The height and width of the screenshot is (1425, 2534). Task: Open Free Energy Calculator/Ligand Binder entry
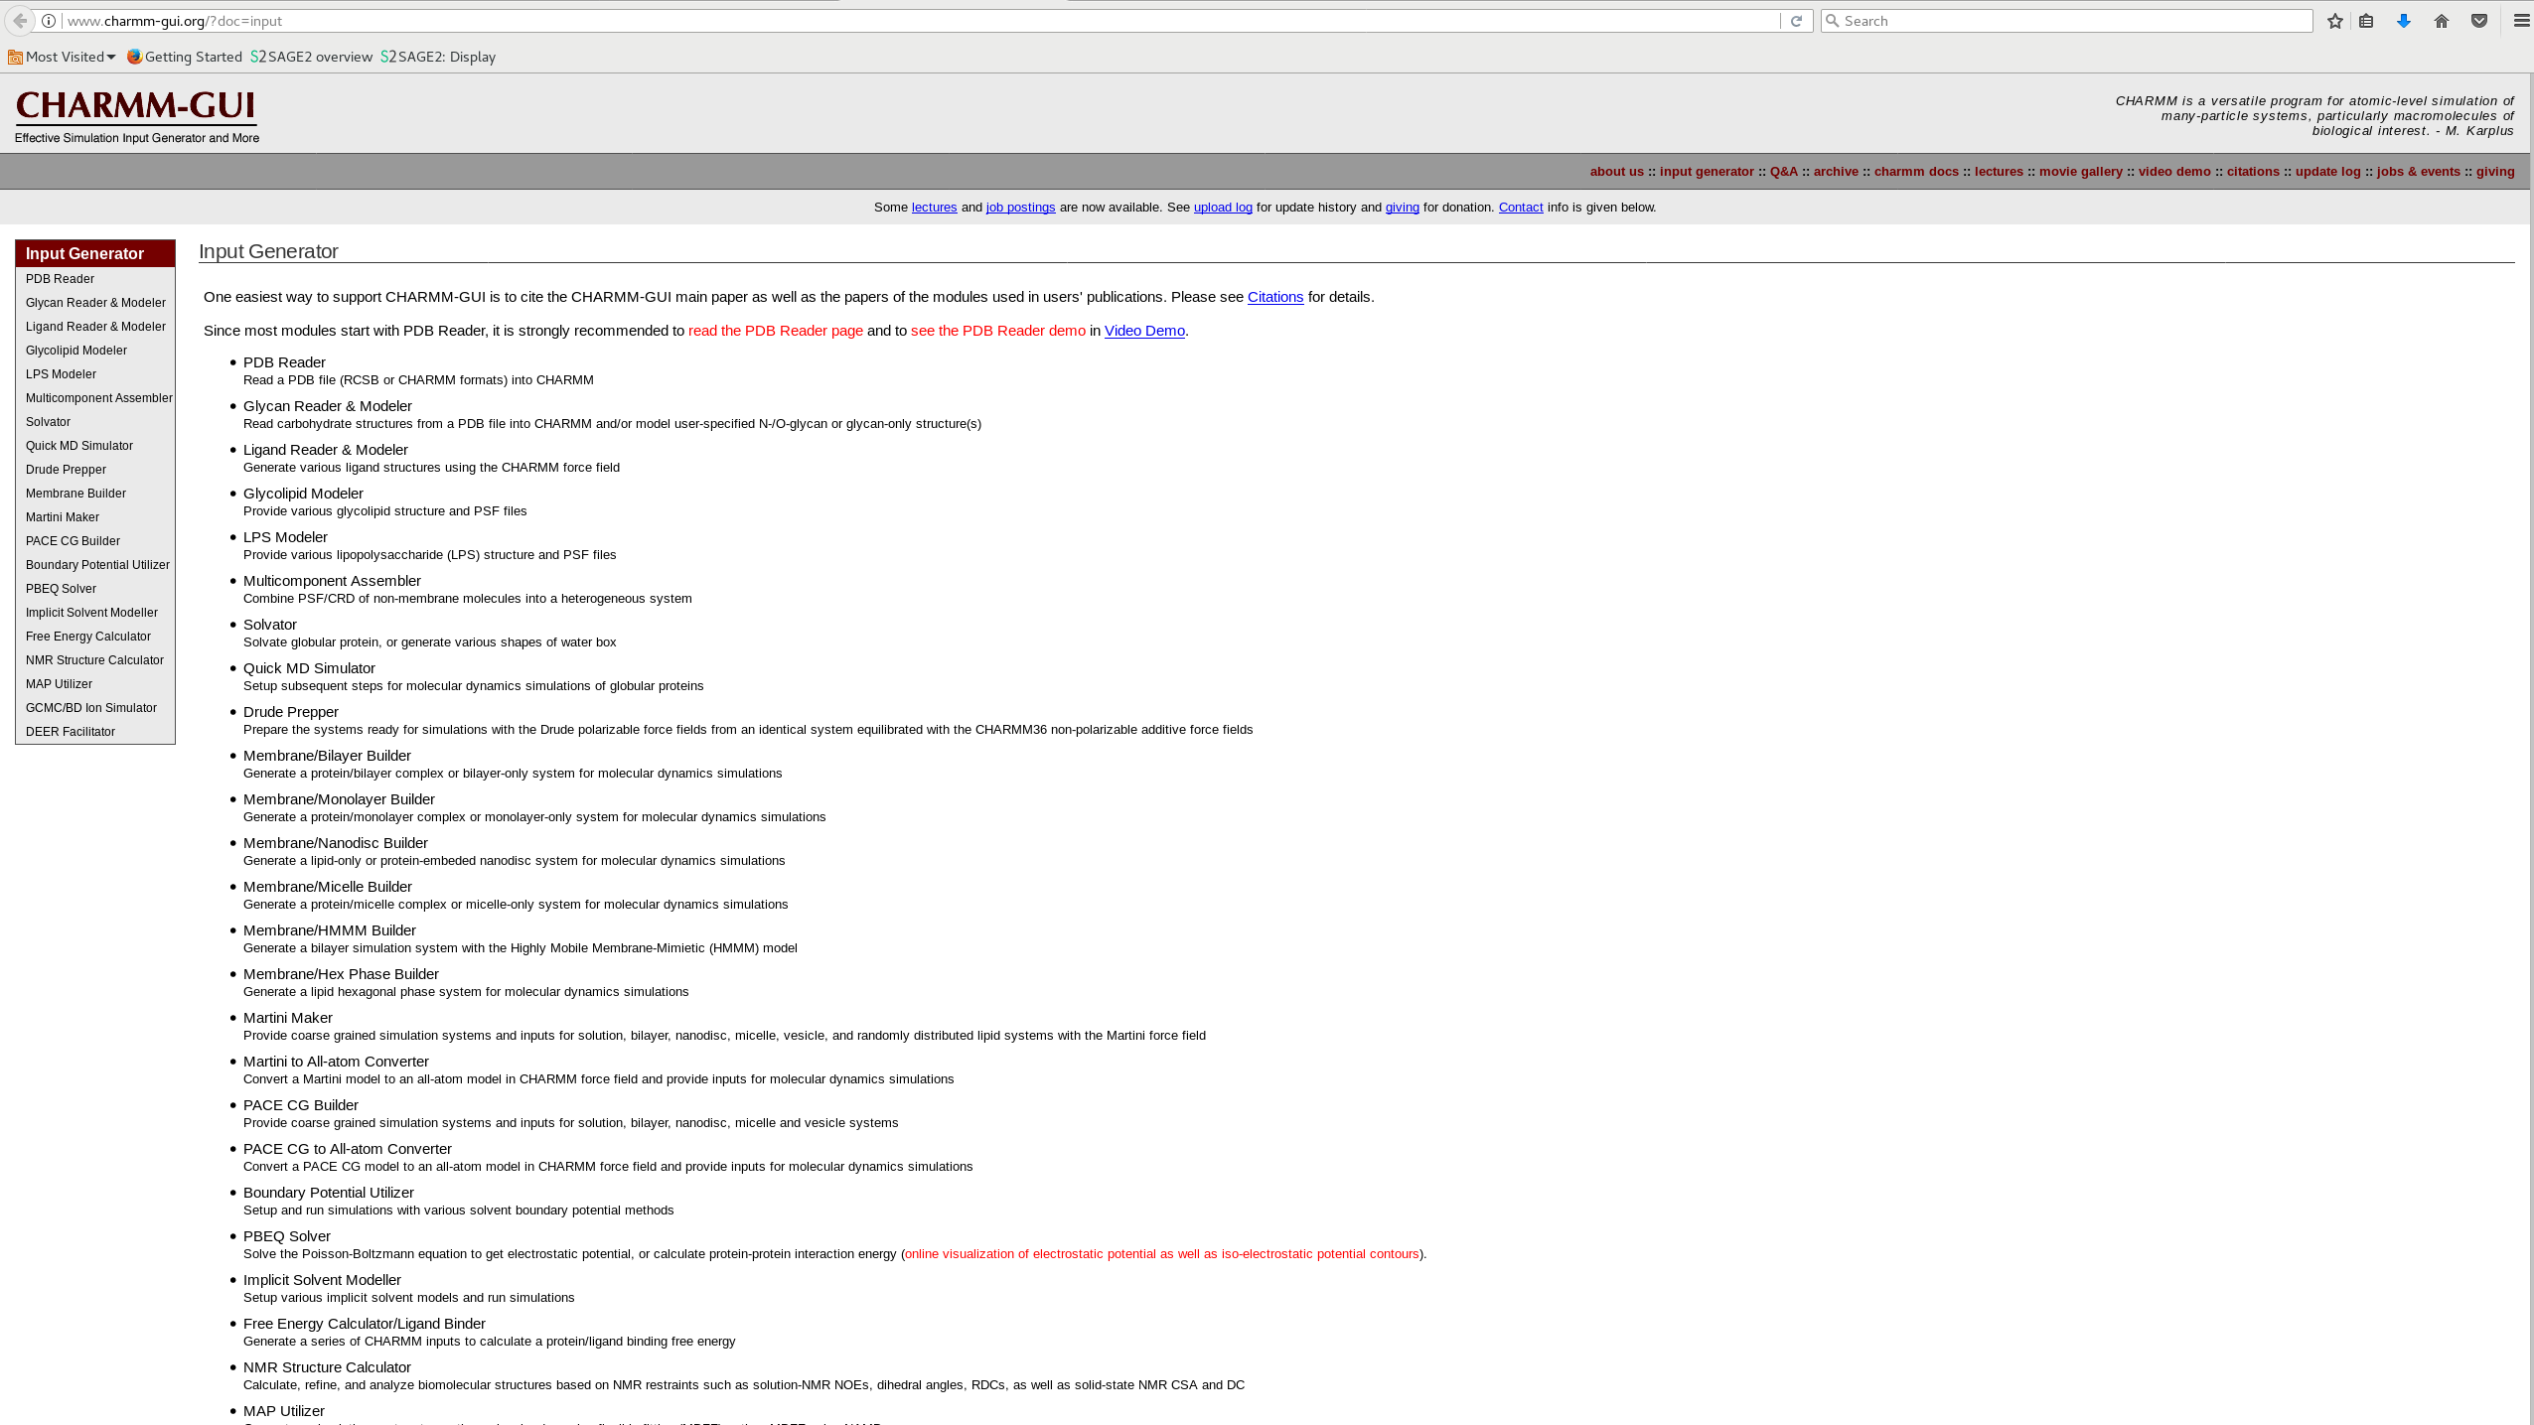(x=365, y=1324)
